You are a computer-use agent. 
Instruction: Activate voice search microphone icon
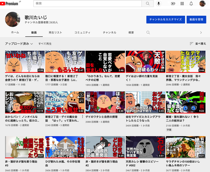point(159,4)
